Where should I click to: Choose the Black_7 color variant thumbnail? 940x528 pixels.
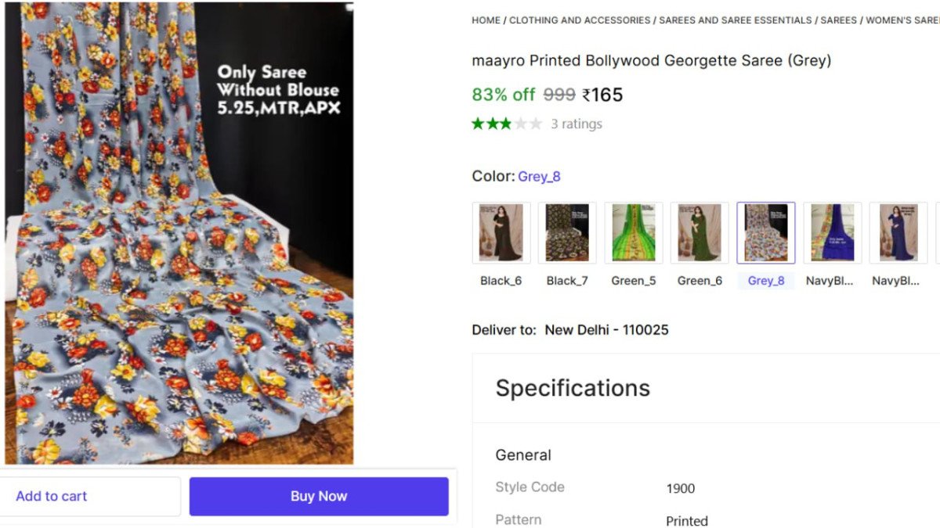point(567,232)
